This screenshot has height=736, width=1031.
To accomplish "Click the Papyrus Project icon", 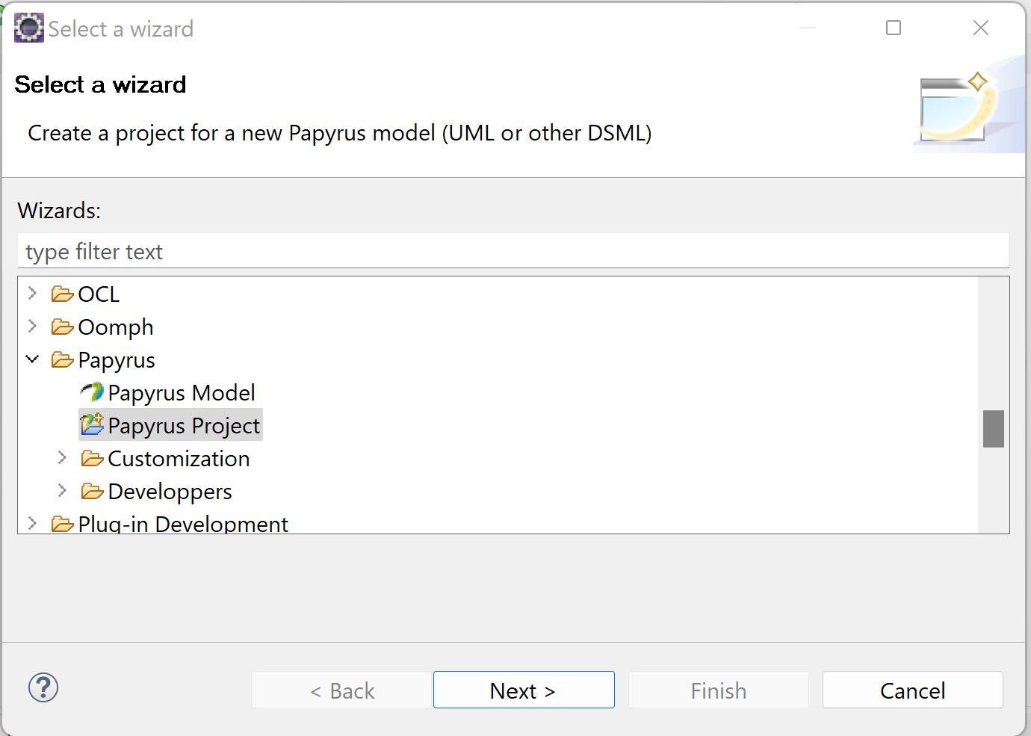I will pyautogui.click(x=91, y=424).
